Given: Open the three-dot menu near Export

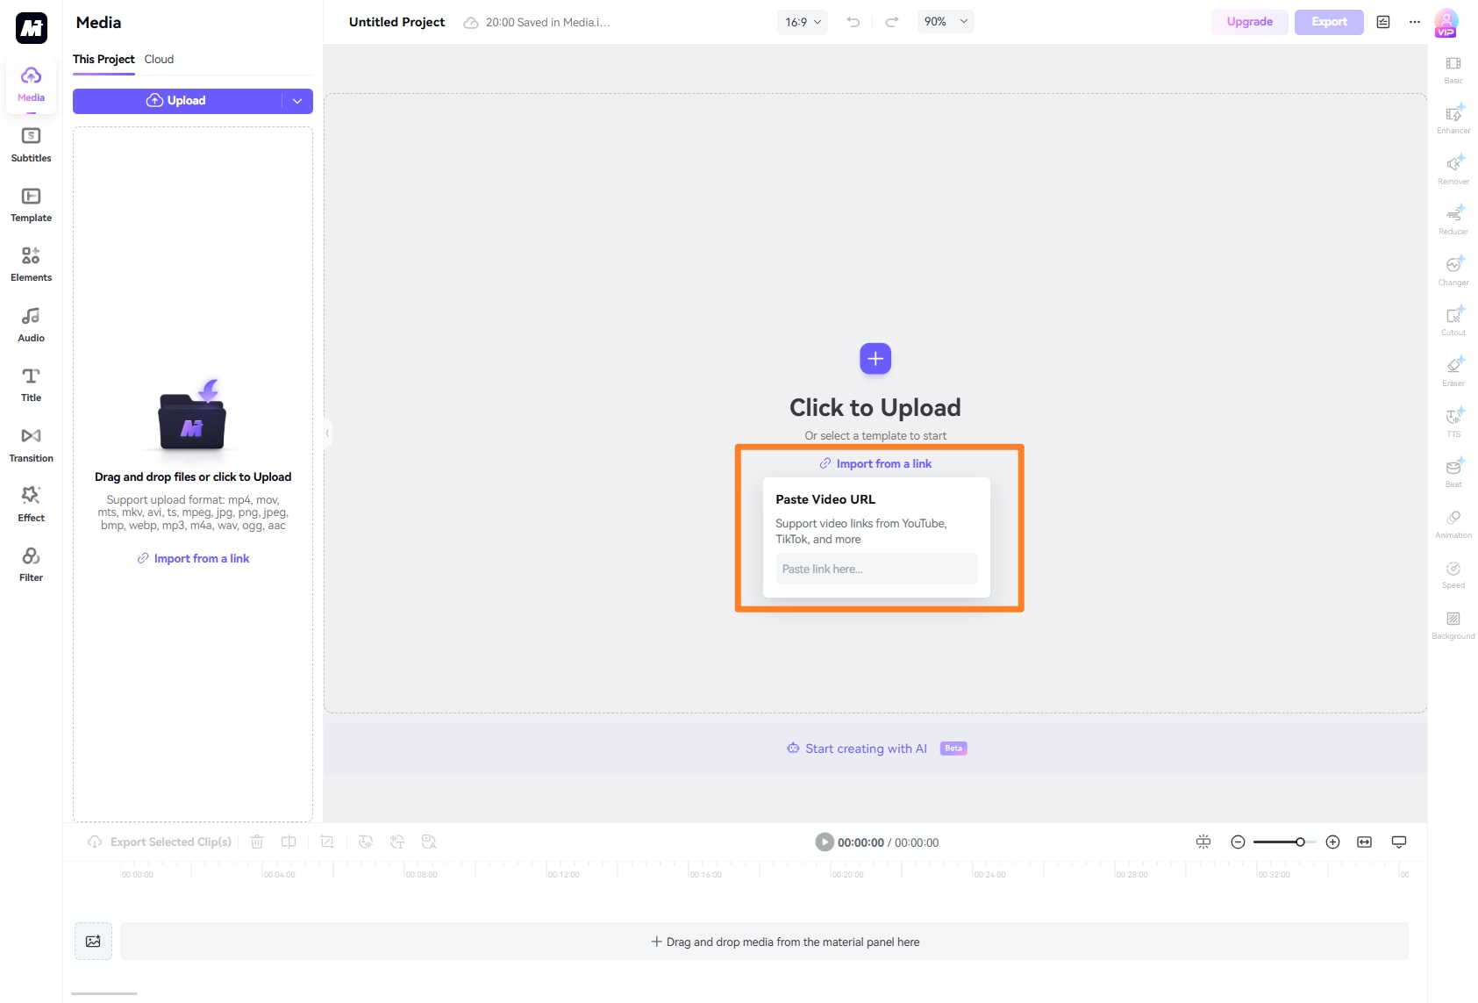Looking at the screenshot, I should [1414, 22].
